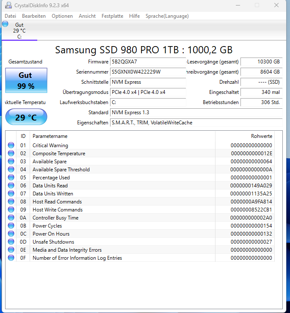Click the Gut 99 % health status button
Screen dimensions: 290x313
pos(26,80)
